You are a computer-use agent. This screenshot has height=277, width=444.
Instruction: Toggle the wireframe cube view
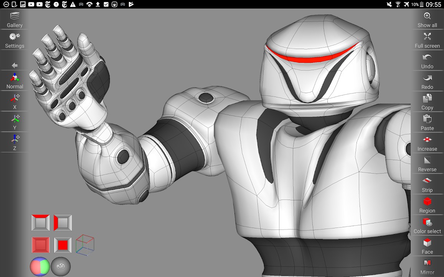pos(85,245)
